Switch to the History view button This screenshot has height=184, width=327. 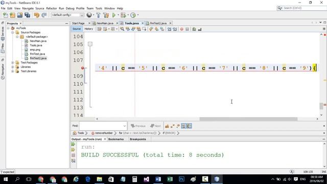pyautogui.click(x=88, y=29)
